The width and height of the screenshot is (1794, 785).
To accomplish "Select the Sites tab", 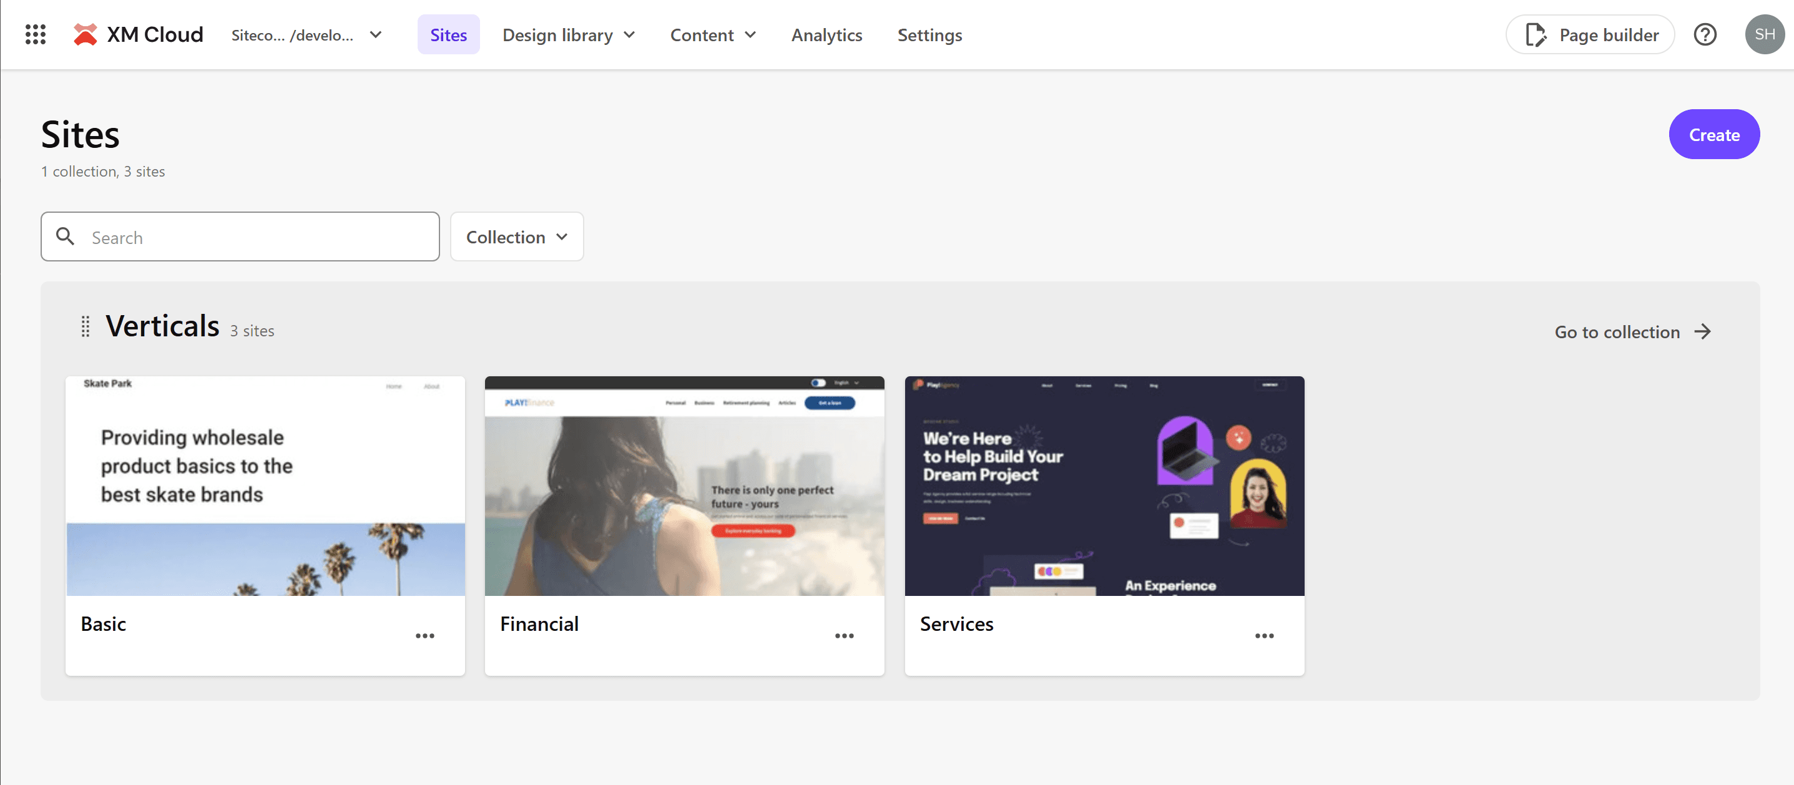I will (x=448, y=35).
